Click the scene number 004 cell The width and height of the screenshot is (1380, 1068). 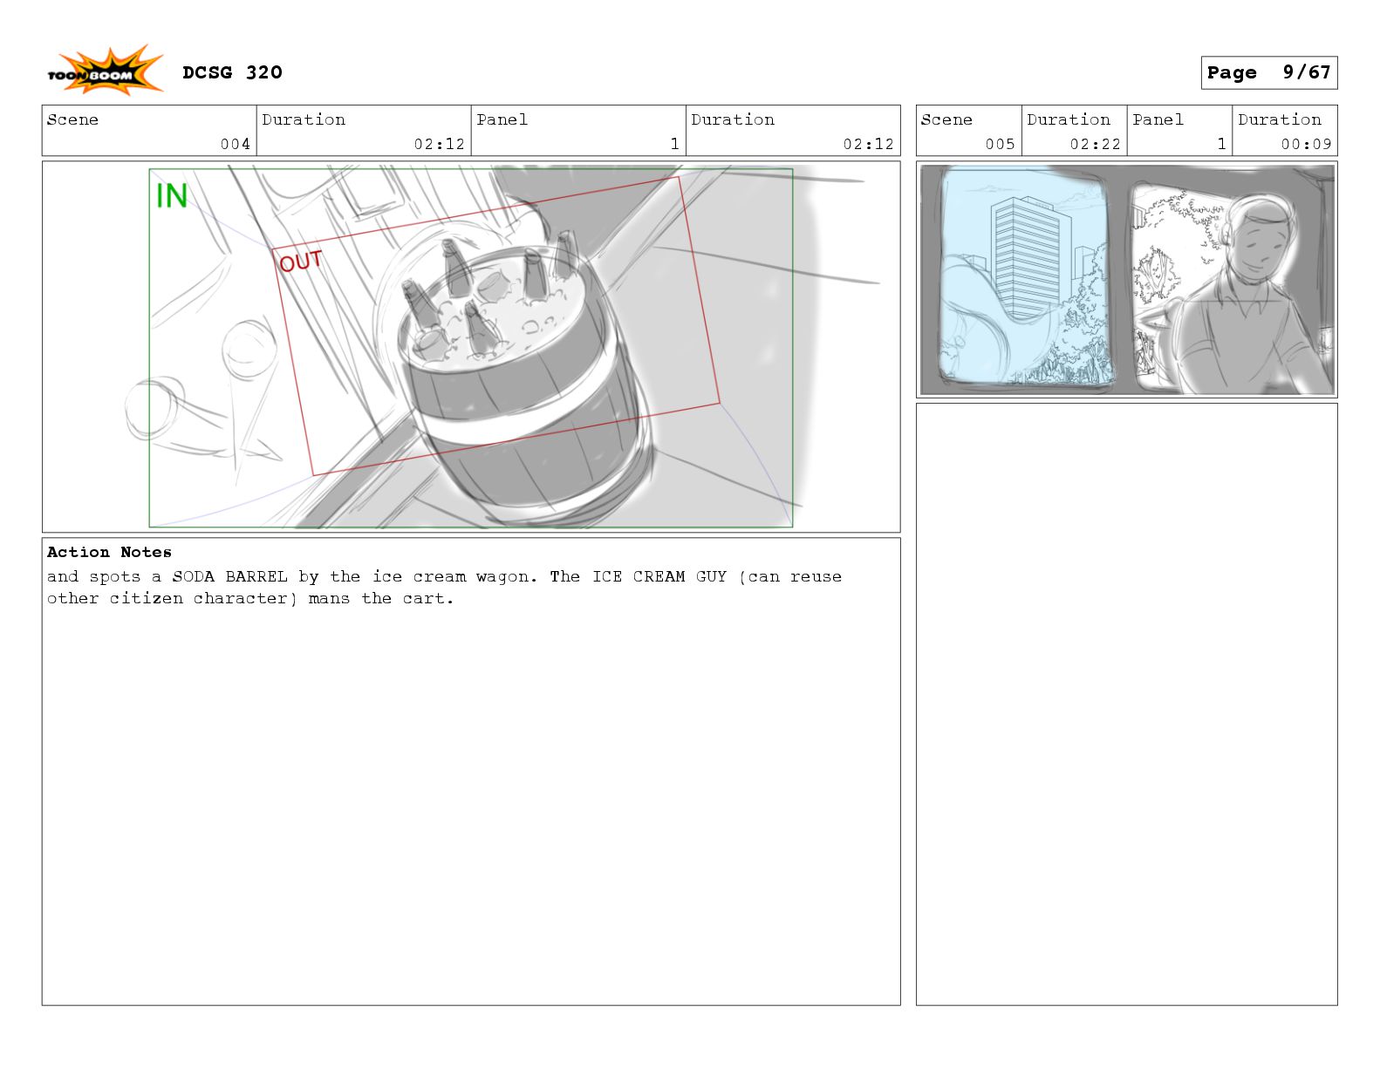pyautogui.click(x=149, y=131)
